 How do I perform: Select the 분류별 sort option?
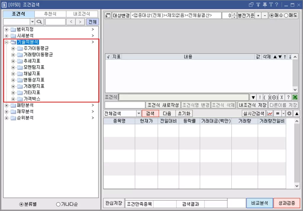tap(21, 204)
